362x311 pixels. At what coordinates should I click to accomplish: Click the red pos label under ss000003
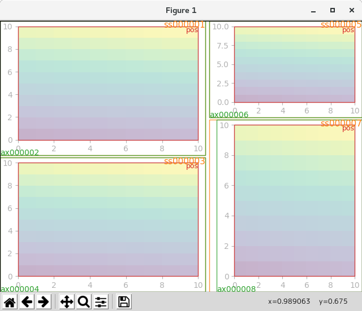pos(192,166)
